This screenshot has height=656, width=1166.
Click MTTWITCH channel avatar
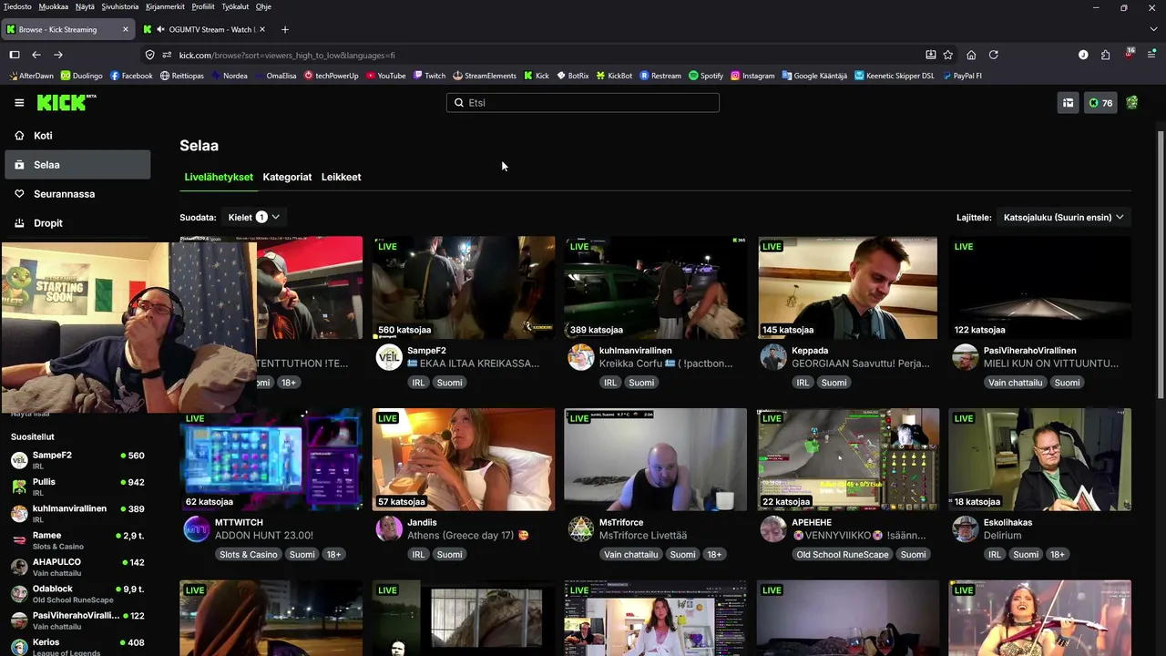pyautogui.click(x=197, y=529)
